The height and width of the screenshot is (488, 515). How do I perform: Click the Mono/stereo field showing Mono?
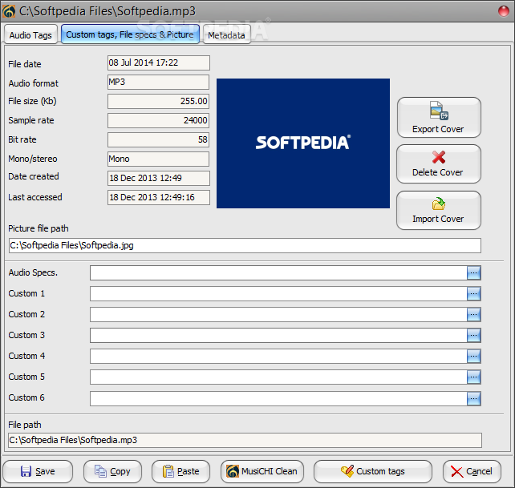point(158,159)
